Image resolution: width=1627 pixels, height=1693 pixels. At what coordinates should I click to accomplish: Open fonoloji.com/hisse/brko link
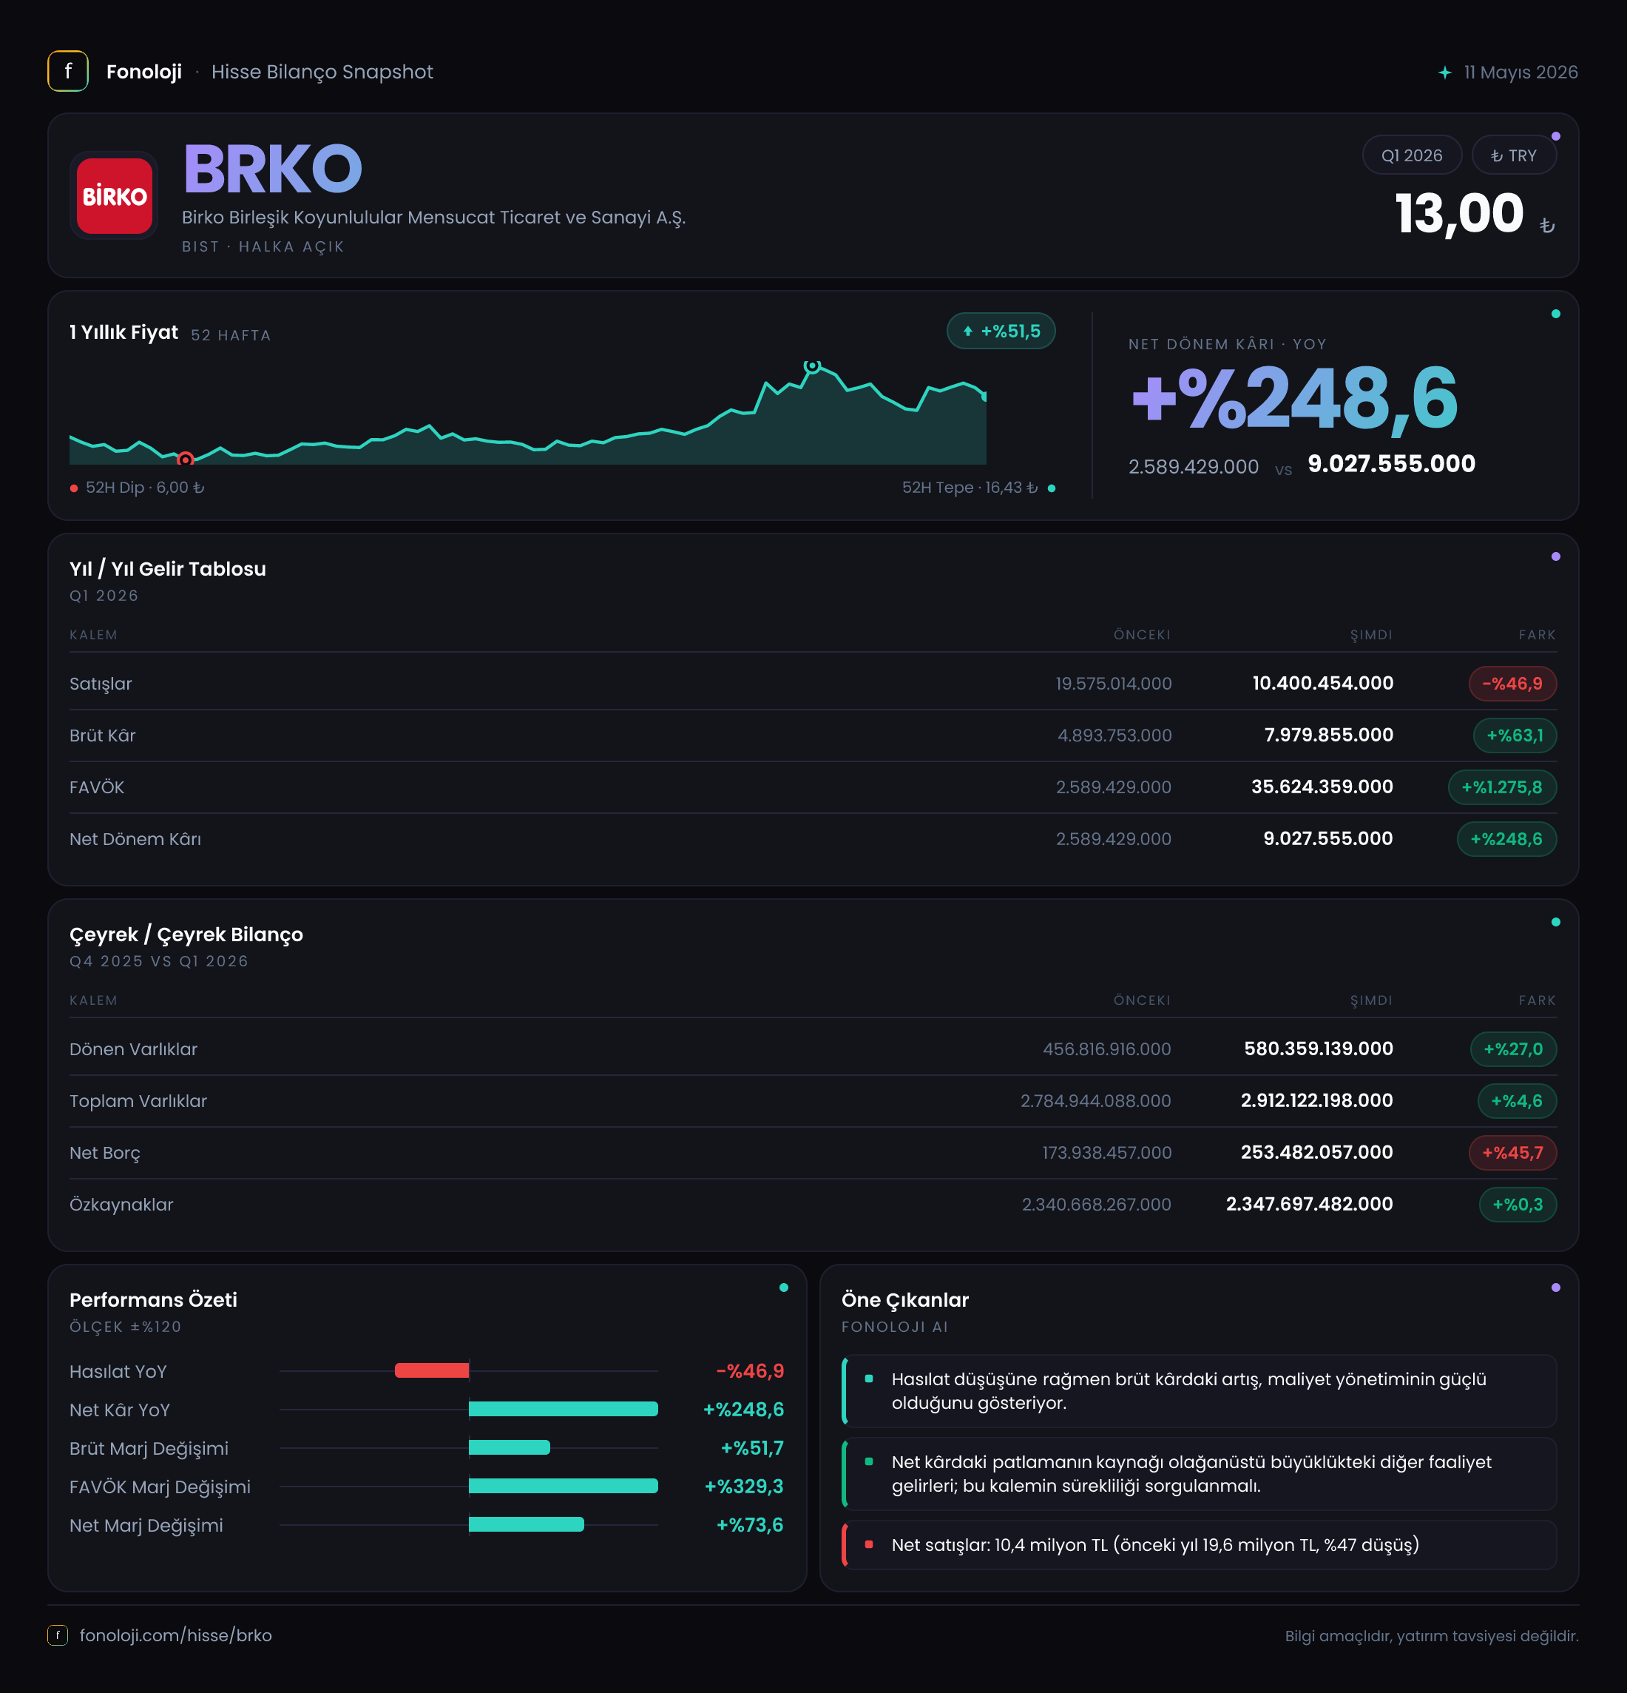[175, 1635]
